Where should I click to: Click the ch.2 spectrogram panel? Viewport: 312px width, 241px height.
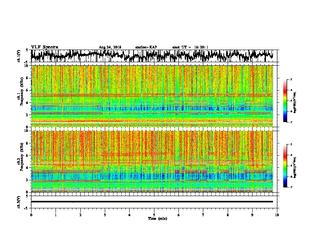click(x=152, y=161)
